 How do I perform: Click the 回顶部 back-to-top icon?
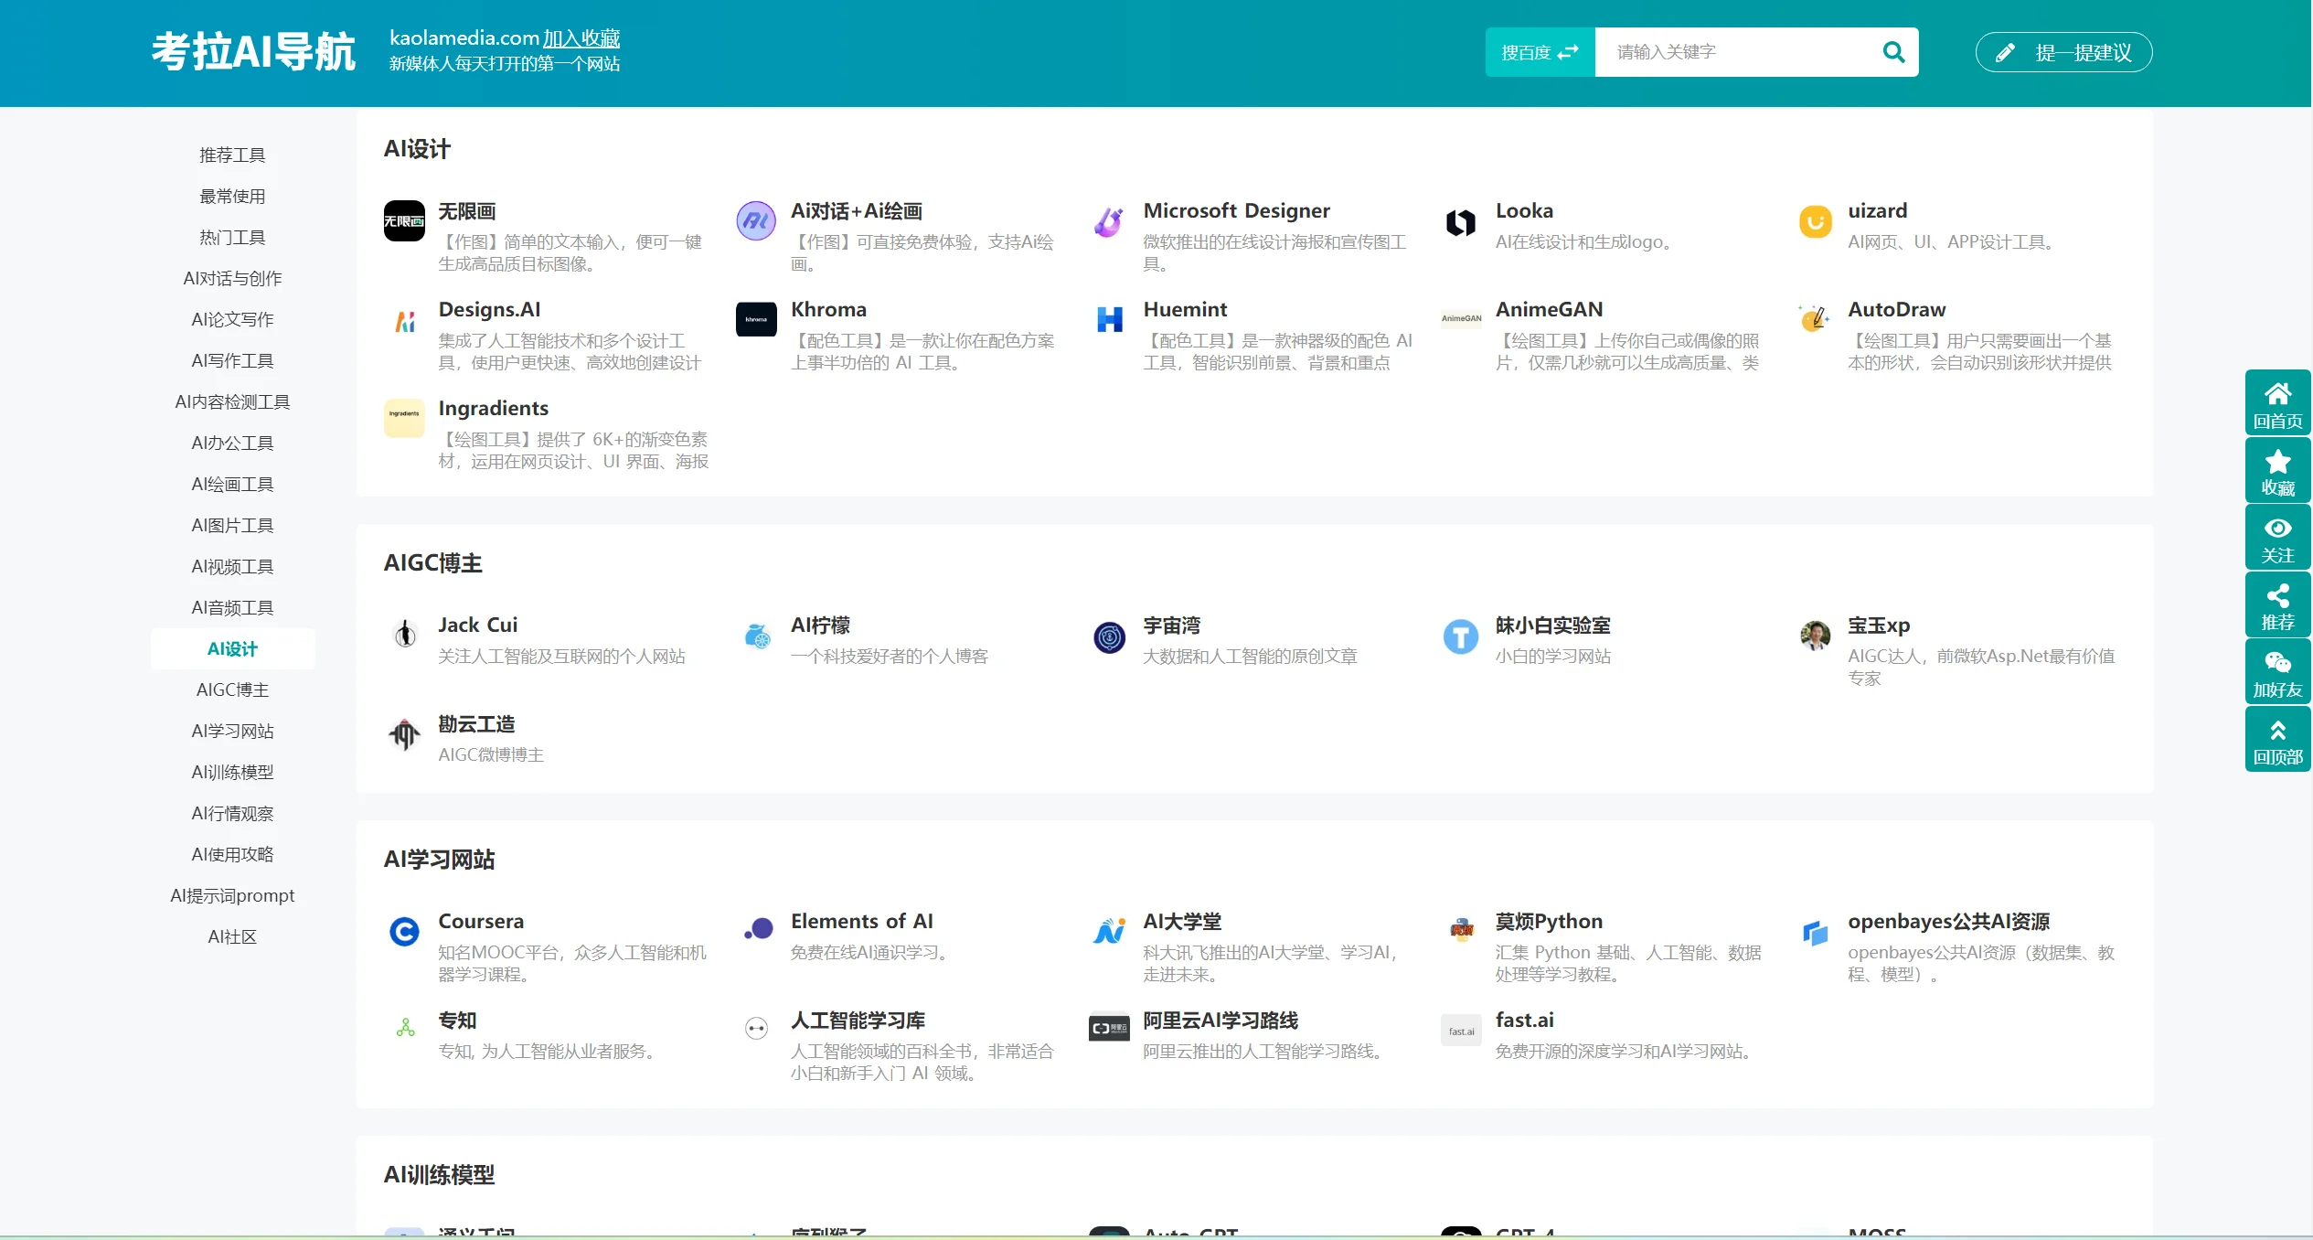tap(2278, 738)
